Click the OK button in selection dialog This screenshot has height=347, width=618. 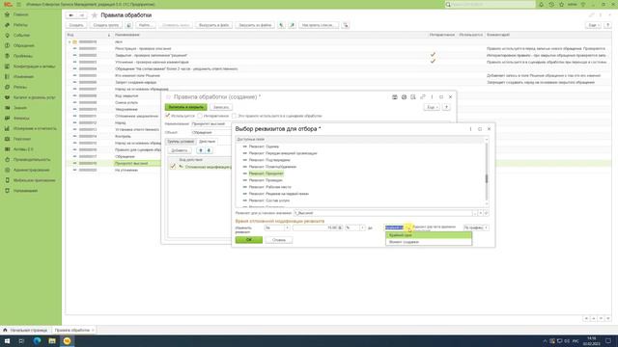pyautogui.click(x=249, y=240)
